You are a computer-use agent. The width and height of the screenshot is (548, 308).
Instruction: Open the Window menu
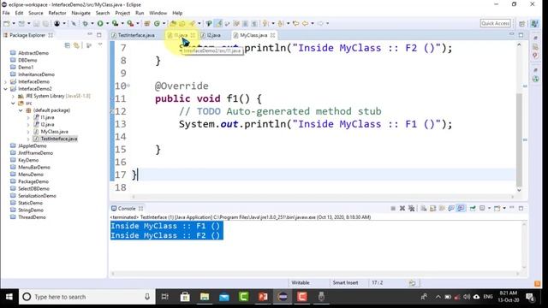point(158,13)
